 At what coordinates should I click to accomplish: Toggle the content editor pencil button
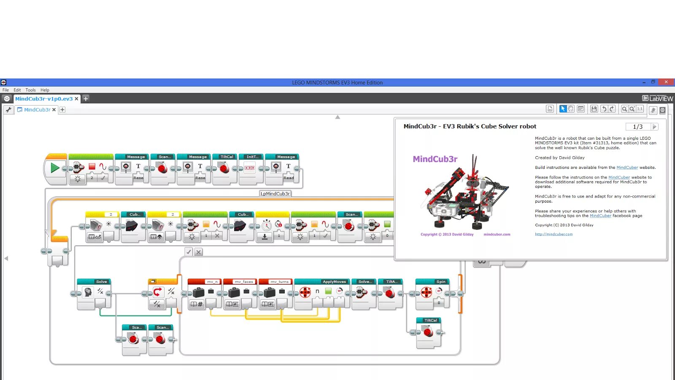(653, 110)
